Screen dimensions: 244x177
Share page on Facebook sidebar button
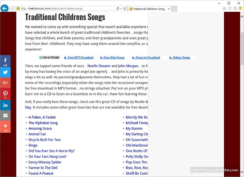coord(5,61)
